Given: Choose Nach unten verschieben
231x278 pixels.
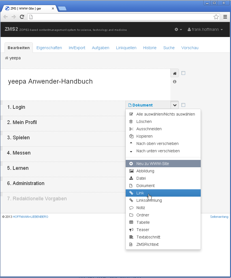Looking at the screenshot, I should tap(163, 151).
